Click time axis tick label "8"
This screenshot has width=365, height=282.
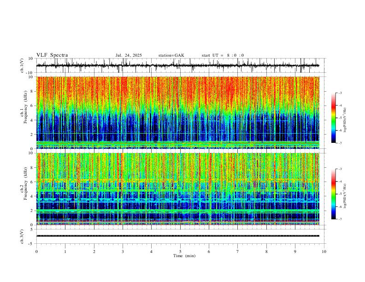(x=266, y=252)
